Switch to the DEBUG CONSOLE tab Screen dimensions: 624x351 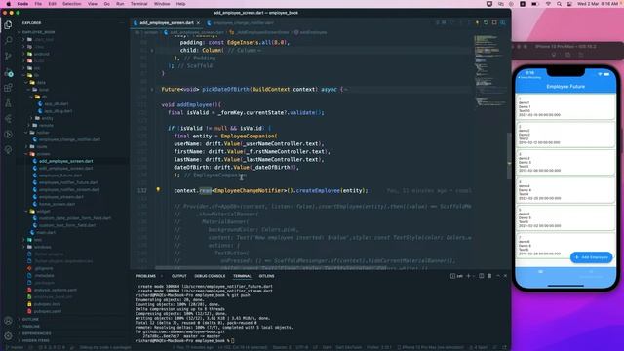click(210, 276)
